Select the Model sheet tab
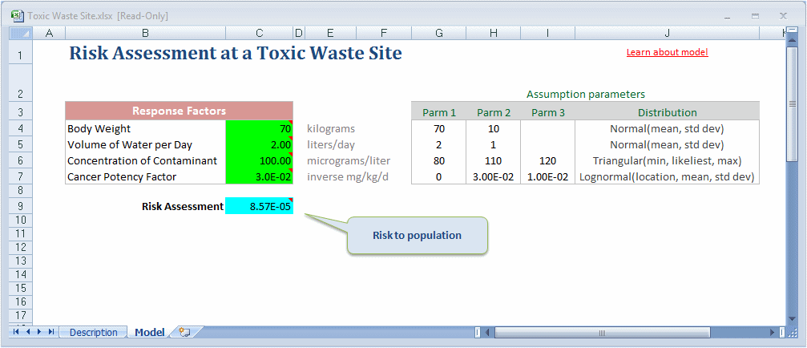This screenshot has height=348, width=807. tap(150, 333)
